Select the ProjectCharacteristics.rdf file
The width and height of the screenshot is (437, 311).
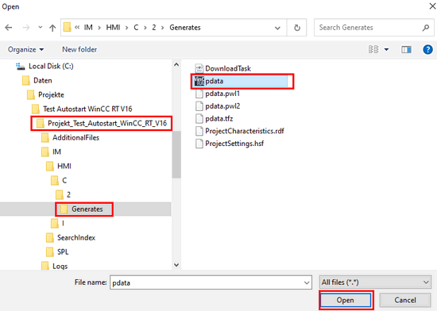[245, 131]
